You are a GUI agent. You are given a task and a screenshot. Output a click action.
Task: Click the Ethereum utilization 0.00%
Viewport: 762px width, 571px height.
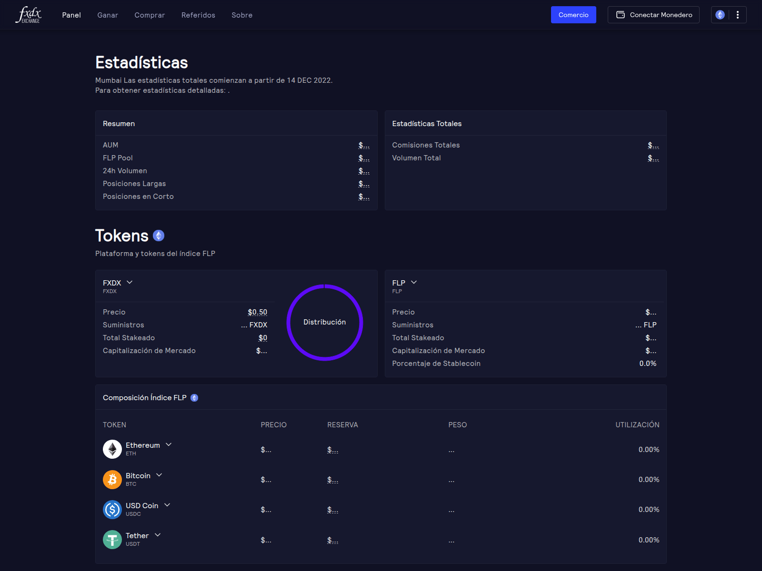[x=649, y=450]
